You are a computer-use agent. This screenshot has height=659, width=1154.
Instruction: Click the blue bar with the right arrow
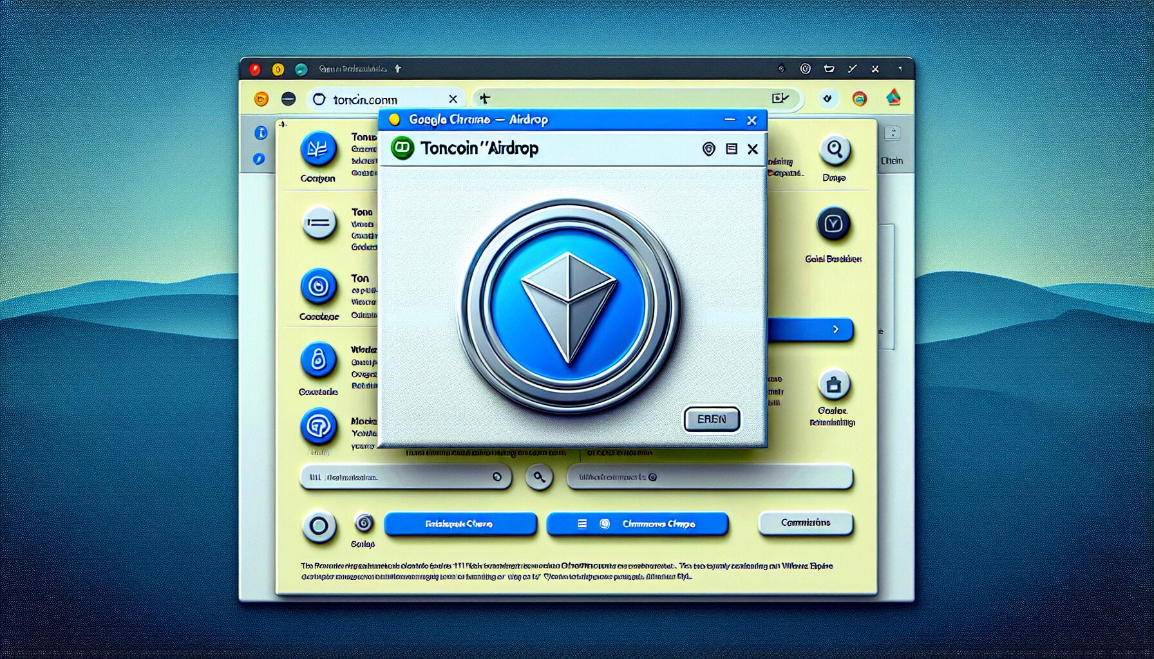(810, 329)
